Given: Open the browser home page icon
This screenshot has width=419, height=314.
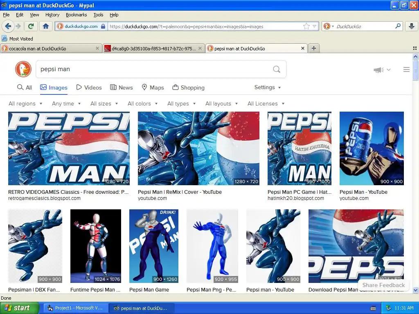Looking at the screenshot, I should point(46,26).
